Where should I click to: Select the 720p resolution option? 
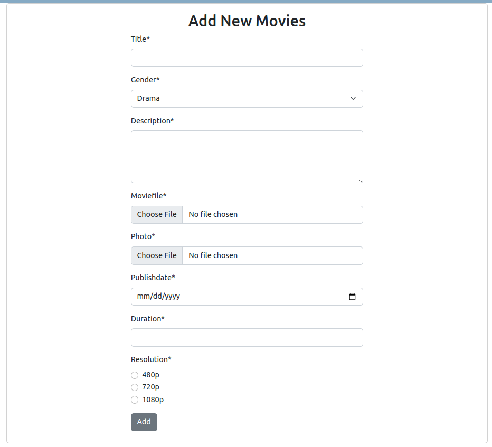(x=135, y=387)
